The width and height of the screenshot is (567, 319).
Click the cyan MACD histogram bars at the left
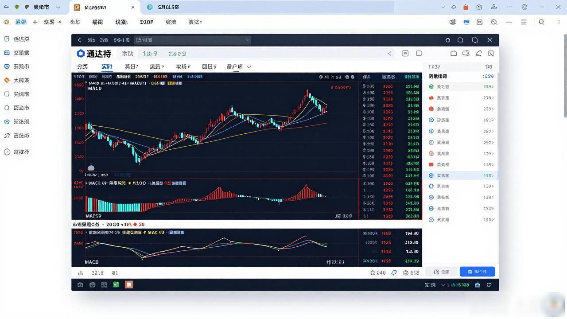coord(113,205)
